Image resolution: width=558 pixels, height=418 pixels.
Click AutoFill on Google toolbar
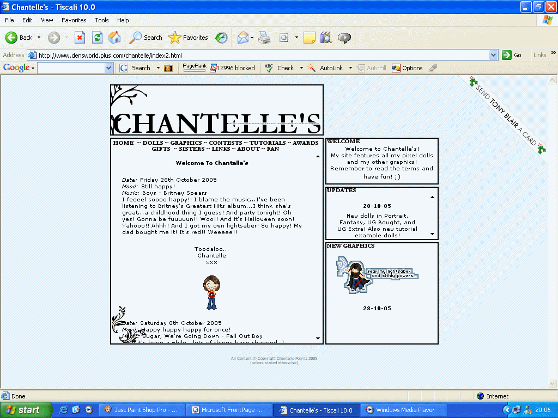coord(372,68)
